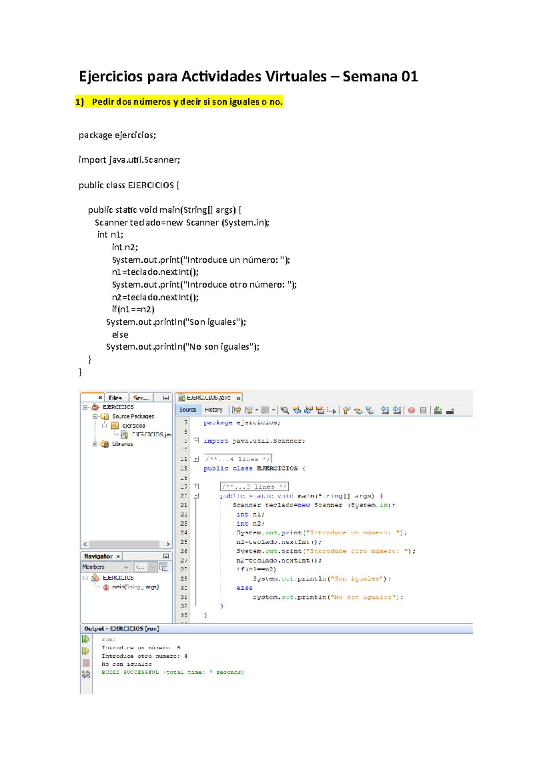This screenshot has width=551, height=780.
Task: Open the Members dropdown in Navigator
Action: pos(106,567)
